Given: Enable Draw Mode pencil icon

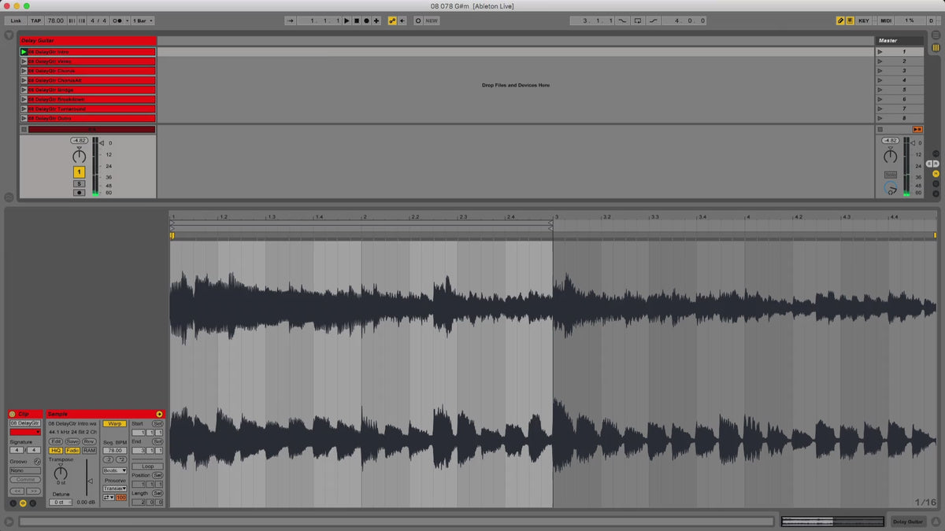Looking at the screenshot, I should 839,20.
